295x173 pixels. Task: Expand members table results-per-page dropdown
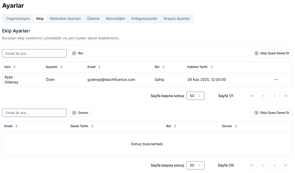point(195,96)
